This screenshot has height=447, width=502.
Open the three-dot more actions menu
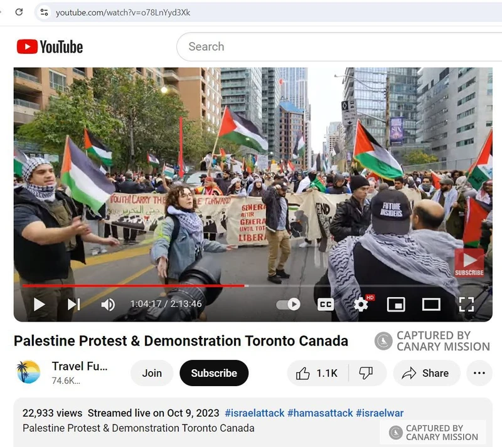click(479, 373)
